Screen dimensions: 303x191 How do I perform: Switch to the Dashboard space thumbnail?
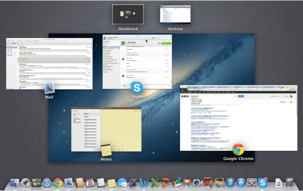coord(128,15)
